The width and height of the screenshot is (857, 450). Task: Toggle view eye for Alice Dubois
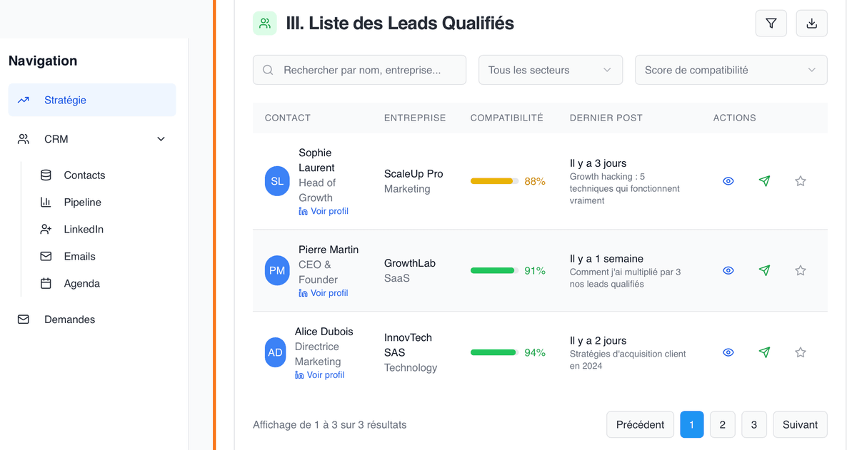(728, 352)
